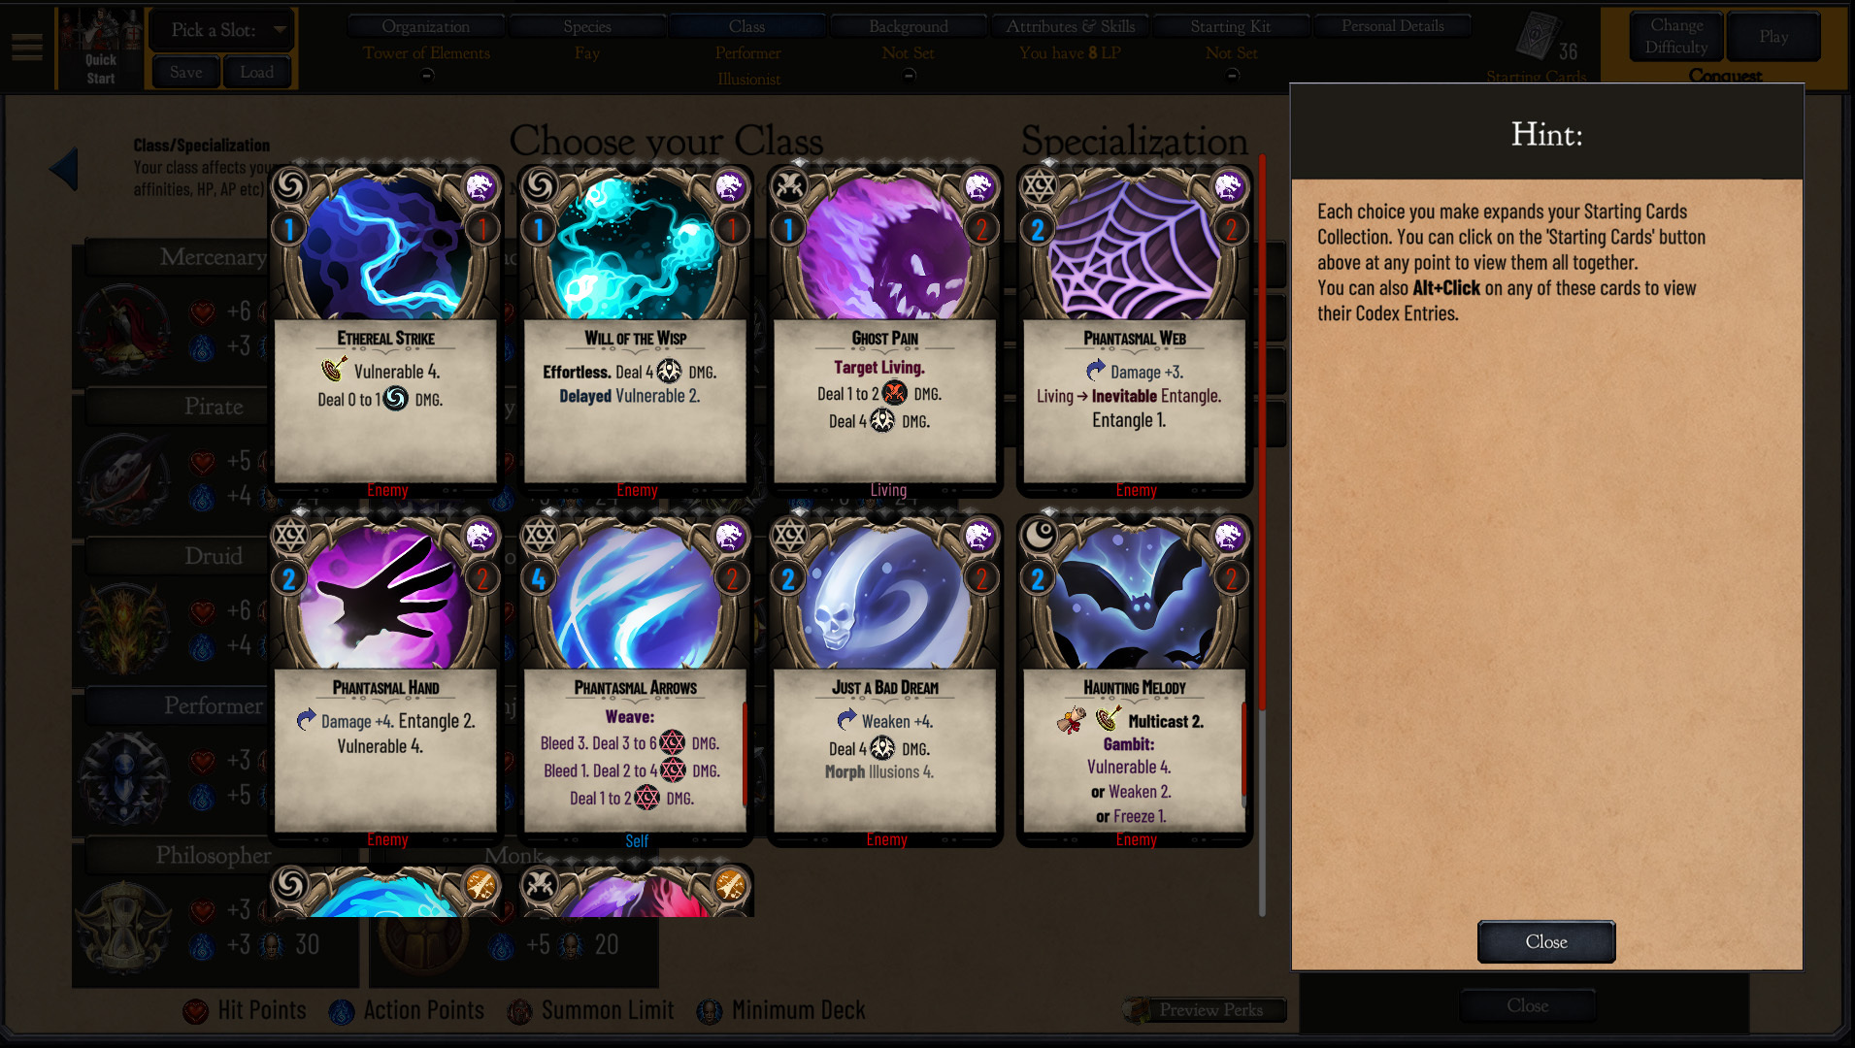Expand the Starting Kit section arrow

[1231, 75]
